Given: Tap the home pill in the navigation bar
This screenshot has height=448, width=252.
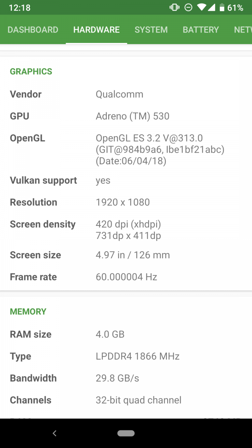Looking at the screenshot, I should click(x=126, y=433).
